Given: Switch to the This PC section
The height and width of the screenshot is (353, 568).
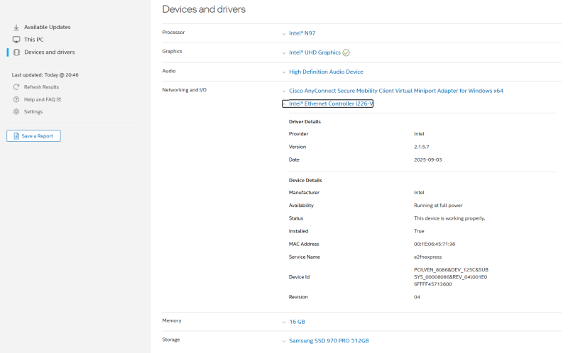Looking at the screenshot, I should 33,40.
